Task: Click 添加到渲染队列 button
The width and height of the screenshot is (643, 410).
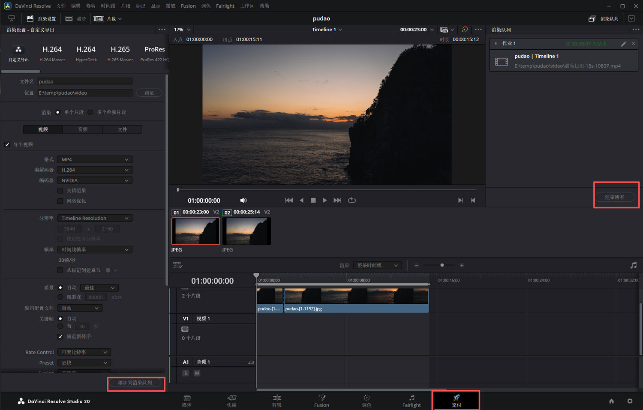Action: (x=135, y=383)
